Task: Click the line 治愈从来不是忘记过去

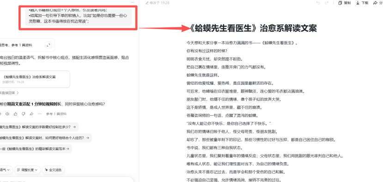Action: [236, 172]
